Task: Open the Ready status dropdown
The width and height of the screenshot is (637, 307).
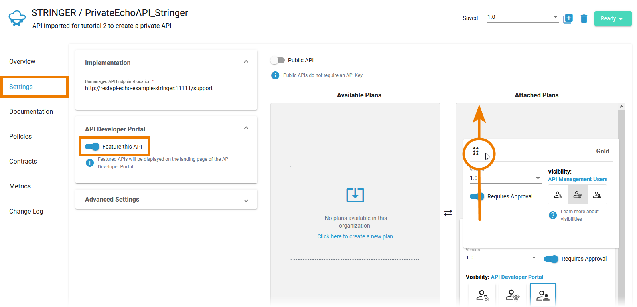Action: (x=613, y=19)
